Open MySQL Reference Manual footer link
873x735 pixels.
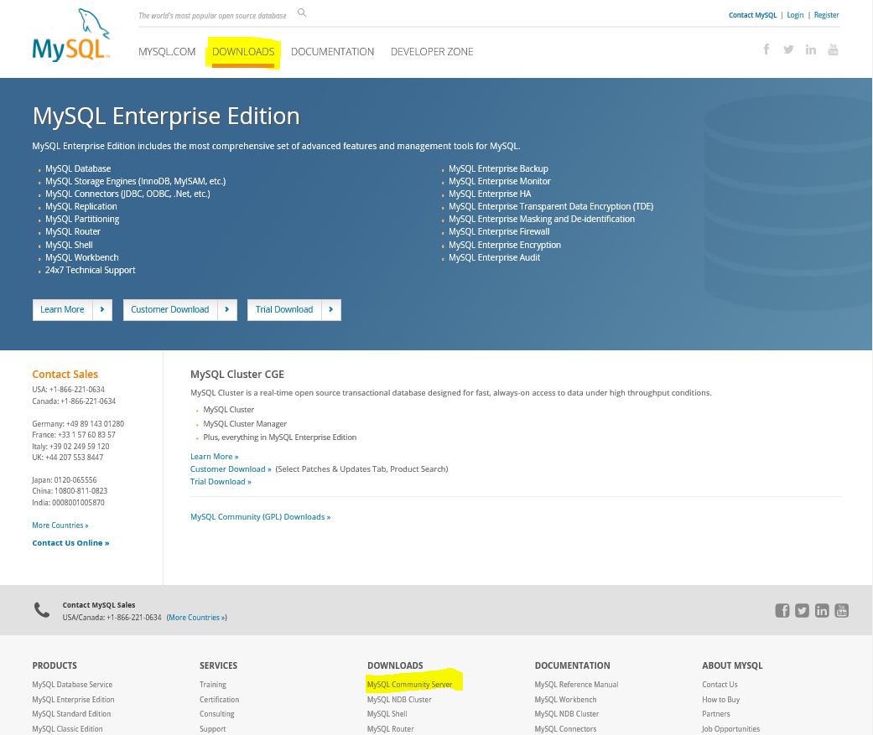click(576, 685)
